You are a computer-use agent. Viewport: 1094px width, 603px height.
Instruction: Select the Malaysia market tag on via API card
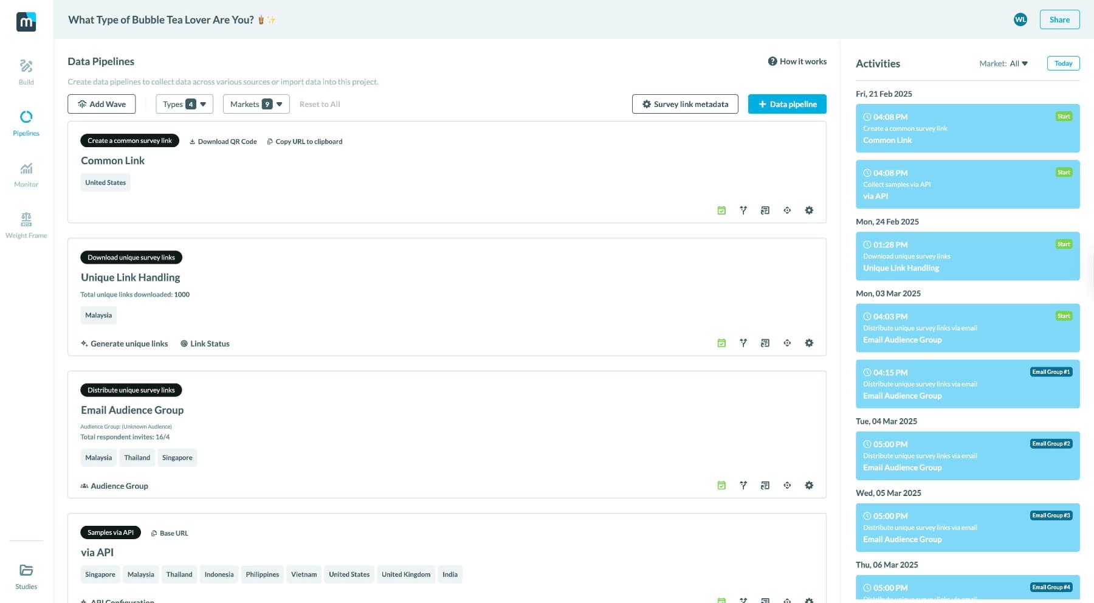tap(140, 574)
